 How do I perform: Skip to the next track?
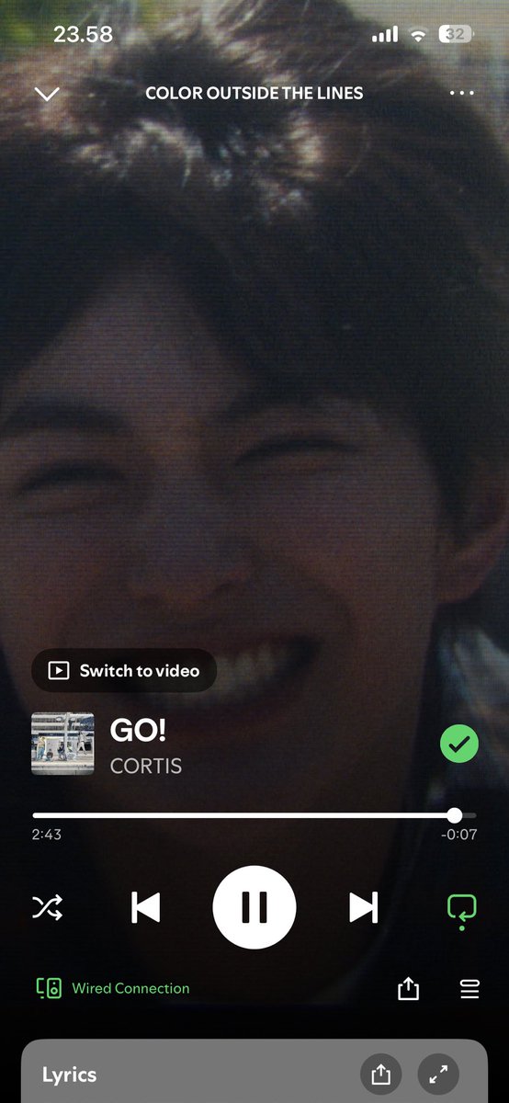[x=364, y=908]
